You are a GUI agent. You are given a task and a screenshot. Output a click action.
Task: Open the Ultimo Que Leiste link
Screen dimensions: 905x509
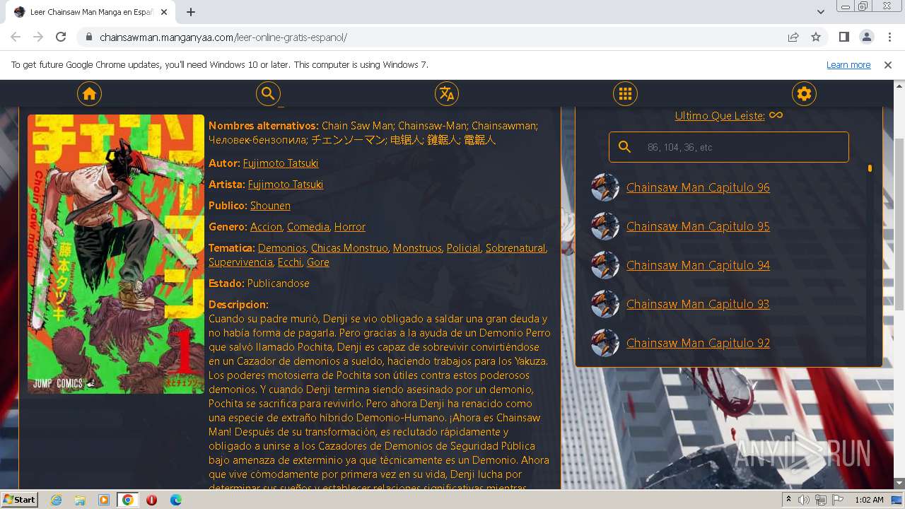tap(720, 115)
